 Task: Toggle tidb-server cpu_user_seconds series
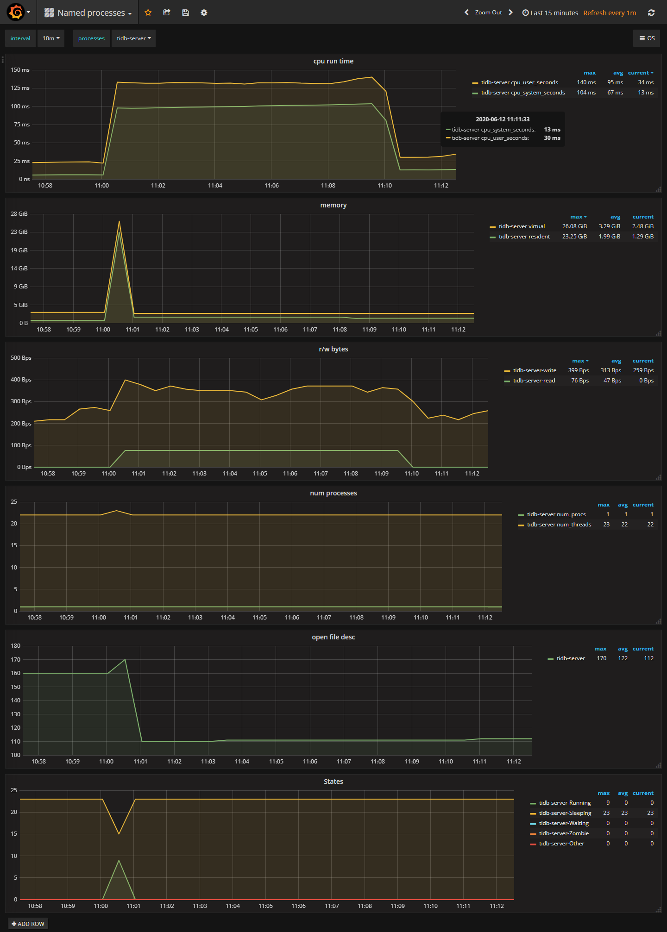coord(520,82)
